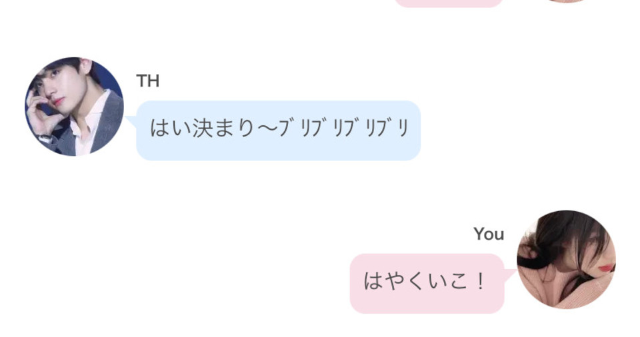This screenshot has height=337, width=640.
Task: Click the tail of the pink bubble
Action: click(510, 275)
